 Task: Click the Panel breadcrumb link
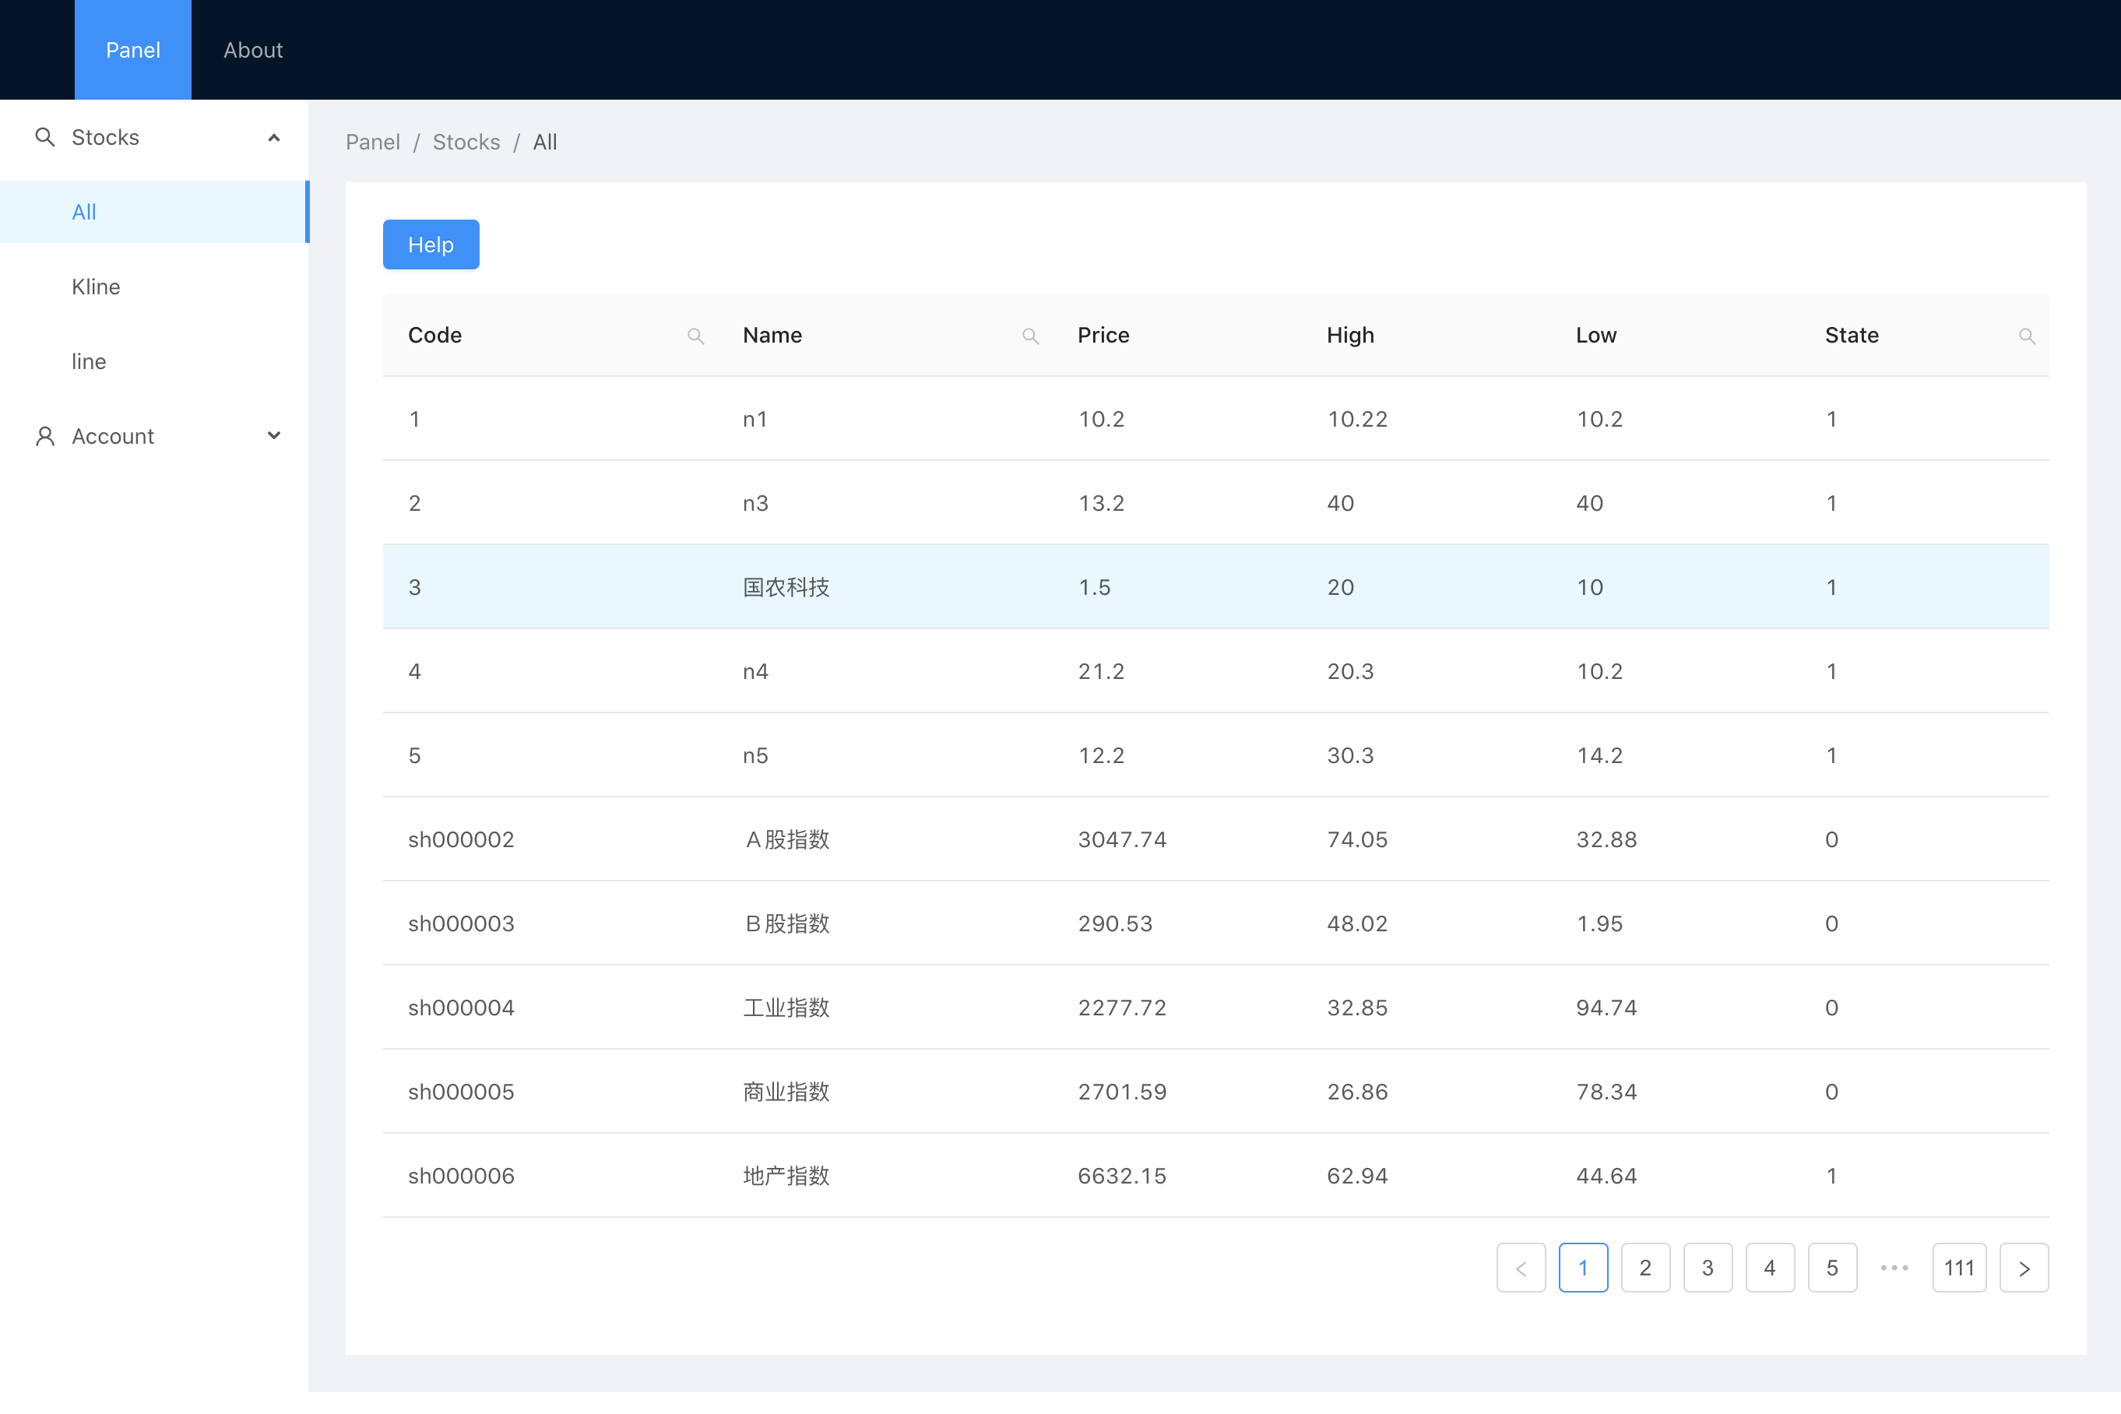click(x=372, y=142)
